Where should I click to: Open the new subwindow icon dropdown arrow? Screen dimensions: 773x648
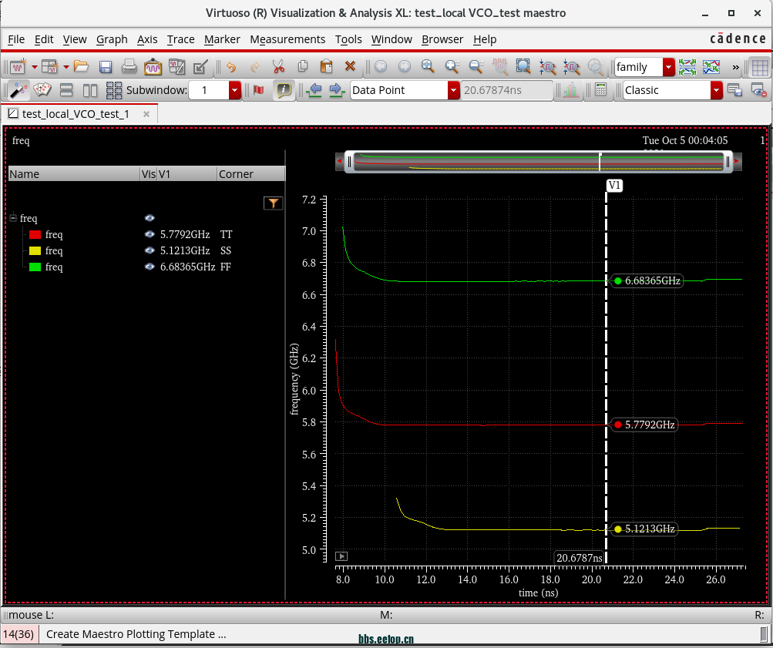point(66,66)
